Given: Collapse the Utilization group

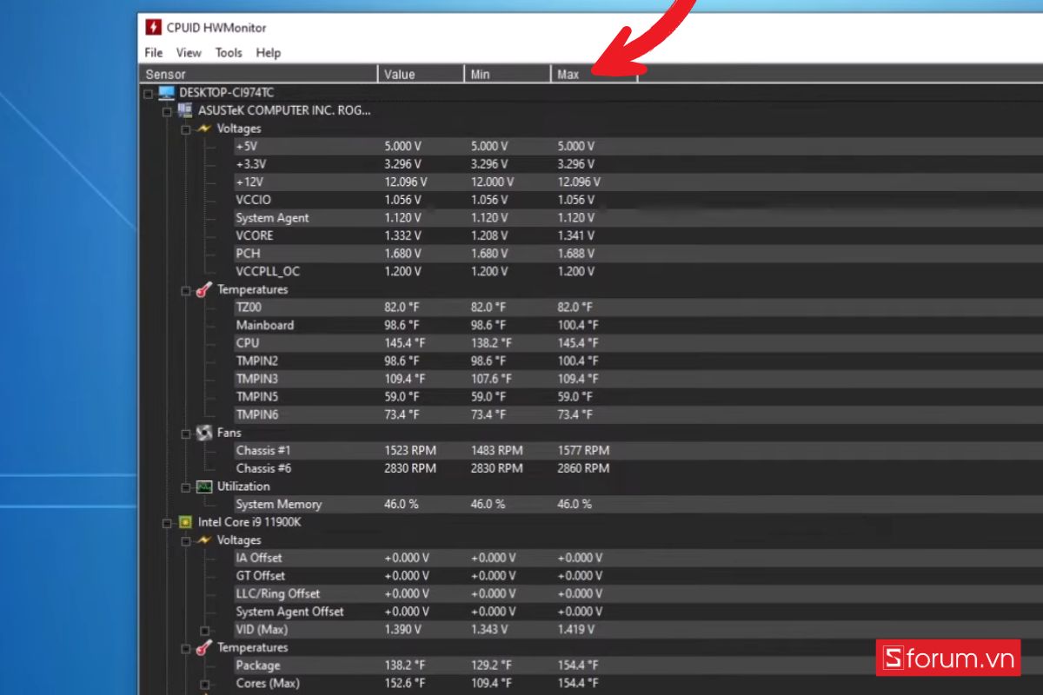Looking at the screenshot, I should 186,487.
